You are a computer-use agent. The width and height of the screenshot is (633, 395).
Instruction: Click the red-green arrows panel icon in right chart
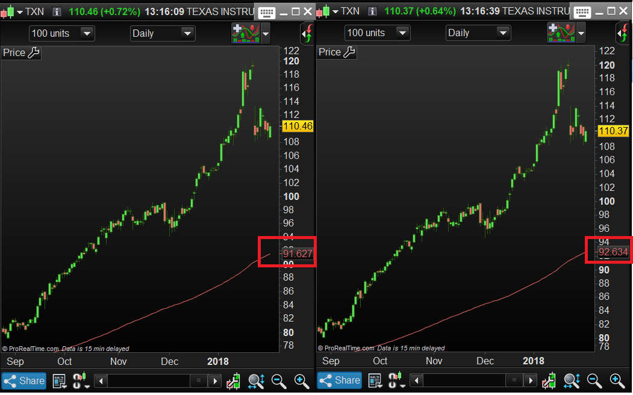click(623, 33)
